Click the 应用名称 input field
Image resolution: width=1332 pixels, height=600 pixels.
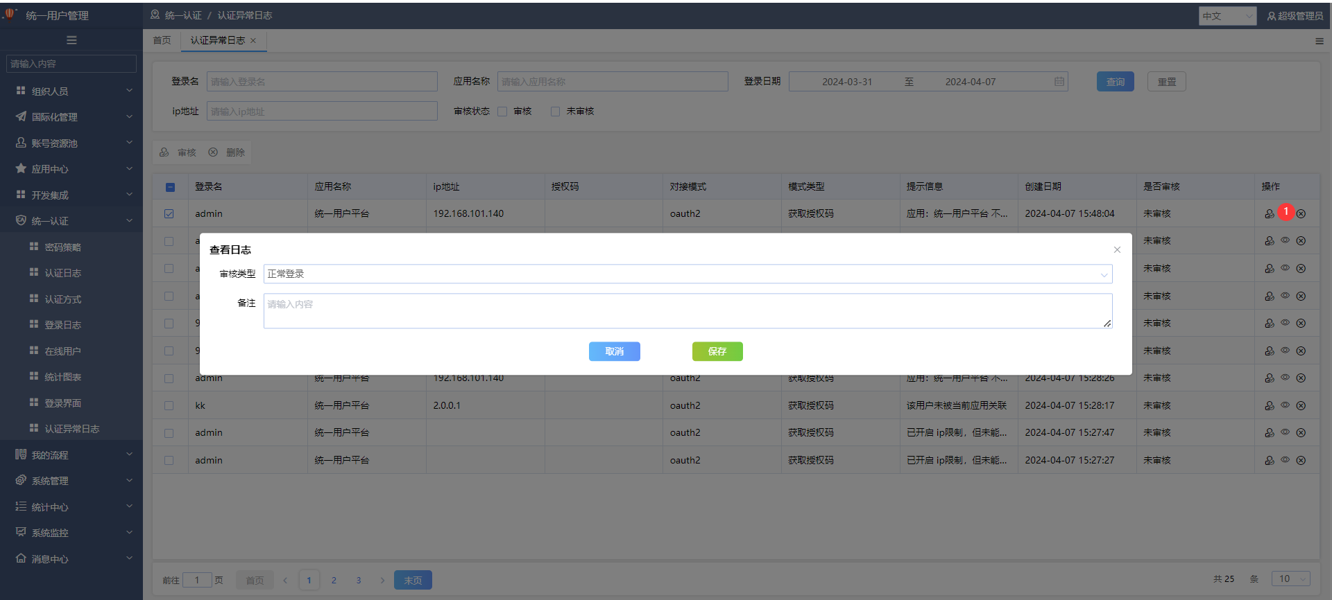613,82
